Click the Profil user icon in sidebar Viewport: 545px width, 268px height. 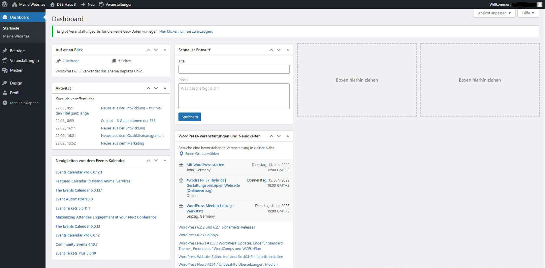tap(5, 93)
